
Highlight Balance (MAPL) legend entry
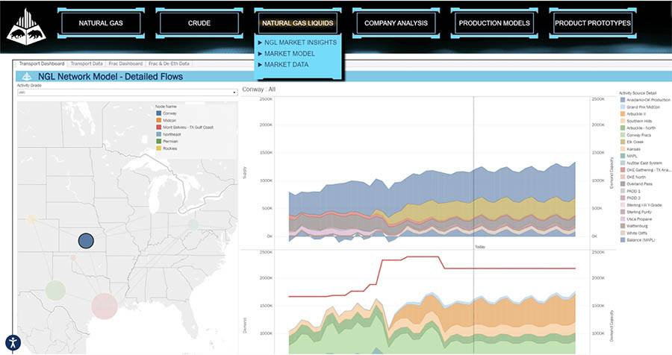638,240
